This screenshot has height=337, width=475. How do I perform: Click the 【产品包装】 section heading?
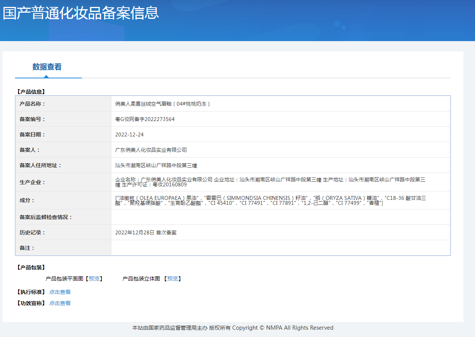(x=31, y=267)
